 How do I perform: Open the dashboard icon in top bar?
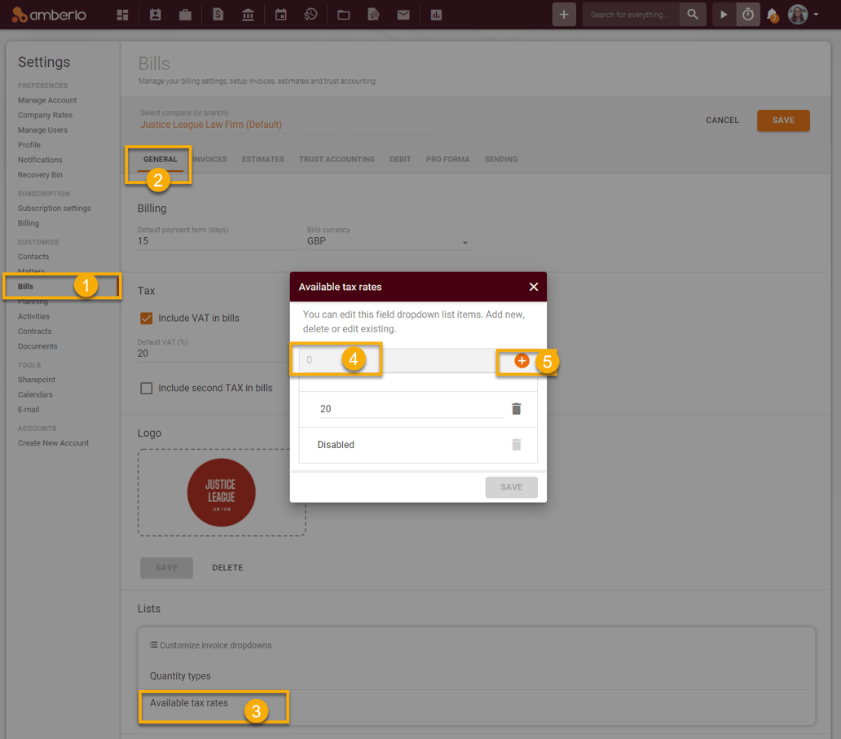[x=122, y=15]
